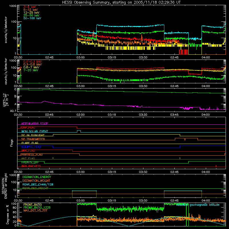
Task: Click the MAX_DET_VS_TOT legend entry
Action: tap(35, 210)
